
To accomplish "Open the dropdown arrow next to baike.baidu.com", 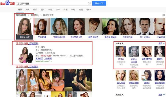I will click(x=51, y=61).
